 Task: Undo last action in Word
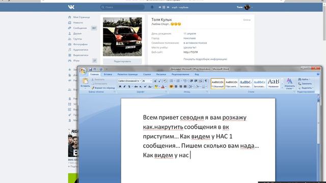click(x=95, y=69)
